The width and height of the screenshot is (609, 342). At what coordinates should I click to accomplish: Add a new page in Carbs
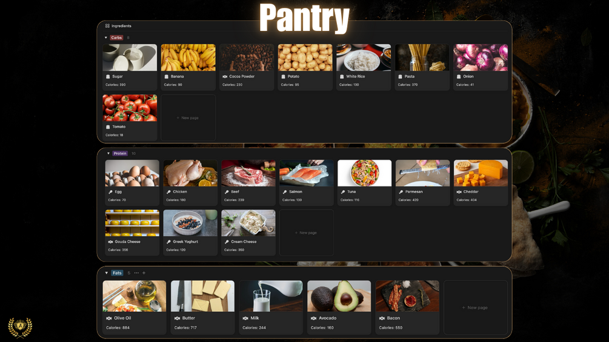188,117
